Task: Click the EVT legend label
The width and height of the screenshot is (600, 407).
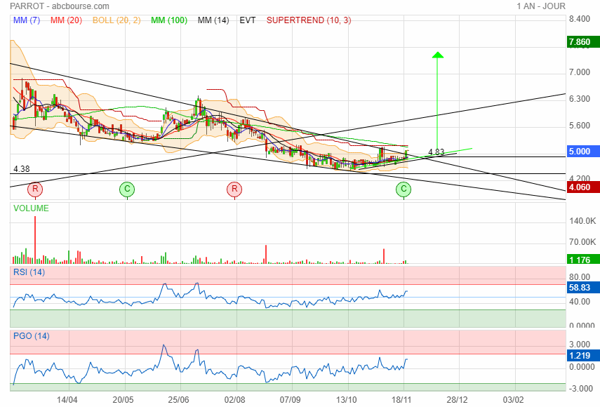Action: 248,20
